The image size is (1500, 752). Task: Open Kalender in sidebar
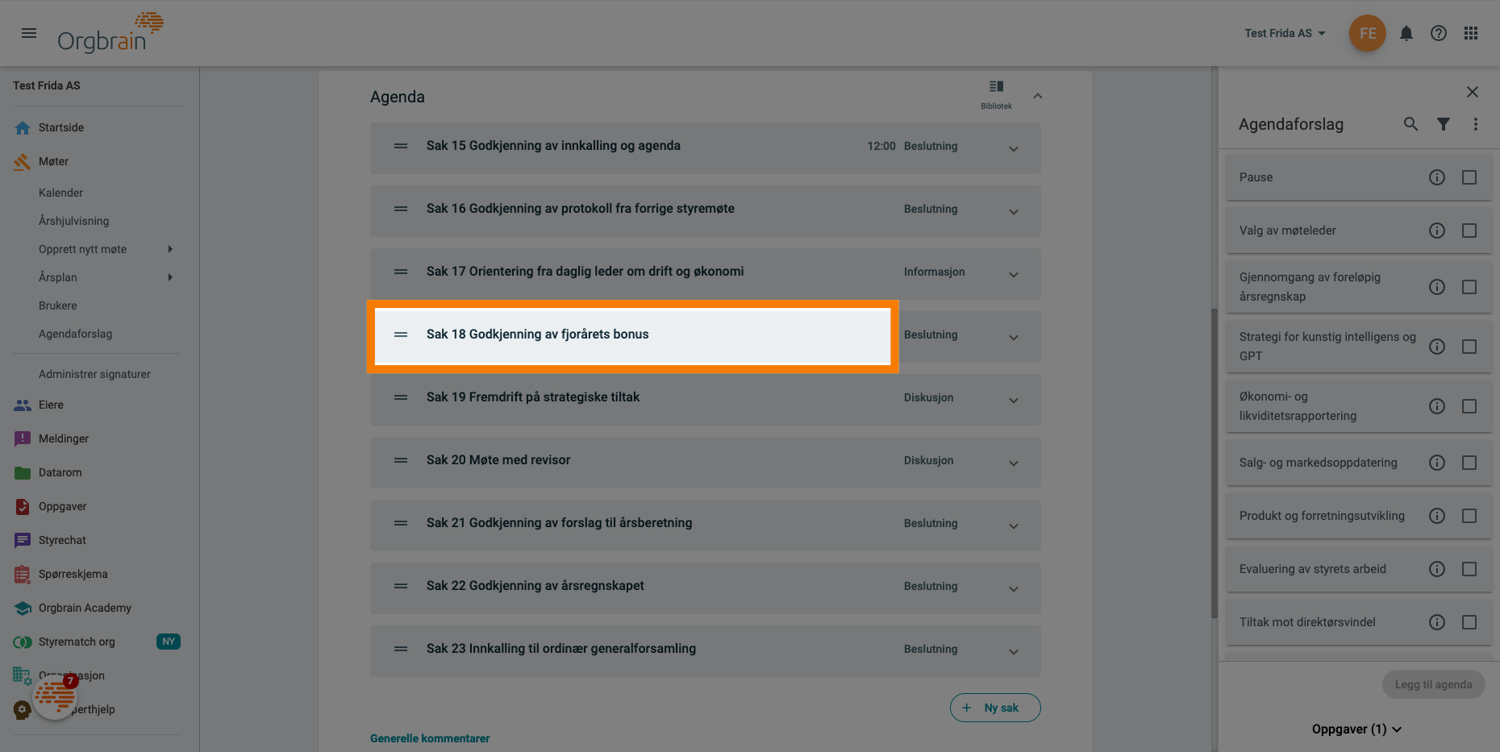click(x=60, y=193)
